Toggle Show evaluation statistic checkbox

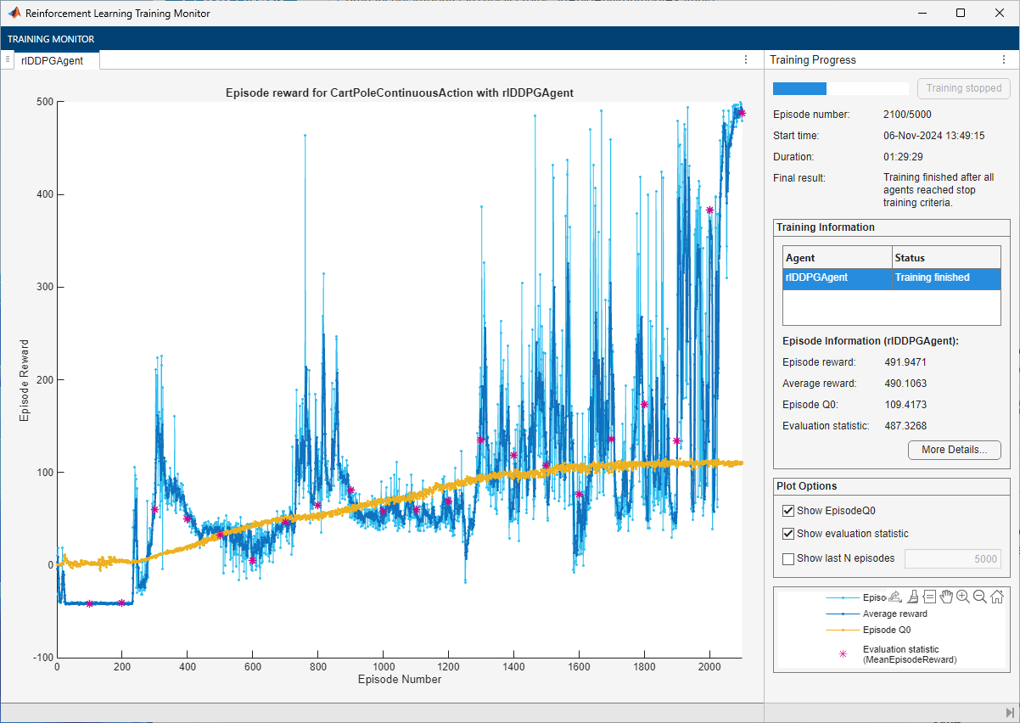pos(788,534)
